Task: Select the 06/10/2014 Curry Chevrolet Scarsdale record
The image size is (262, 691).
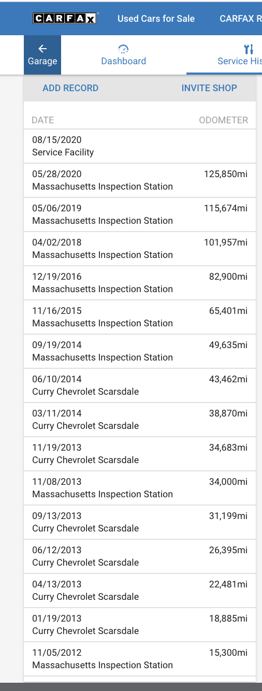Action: click(140, 385)
